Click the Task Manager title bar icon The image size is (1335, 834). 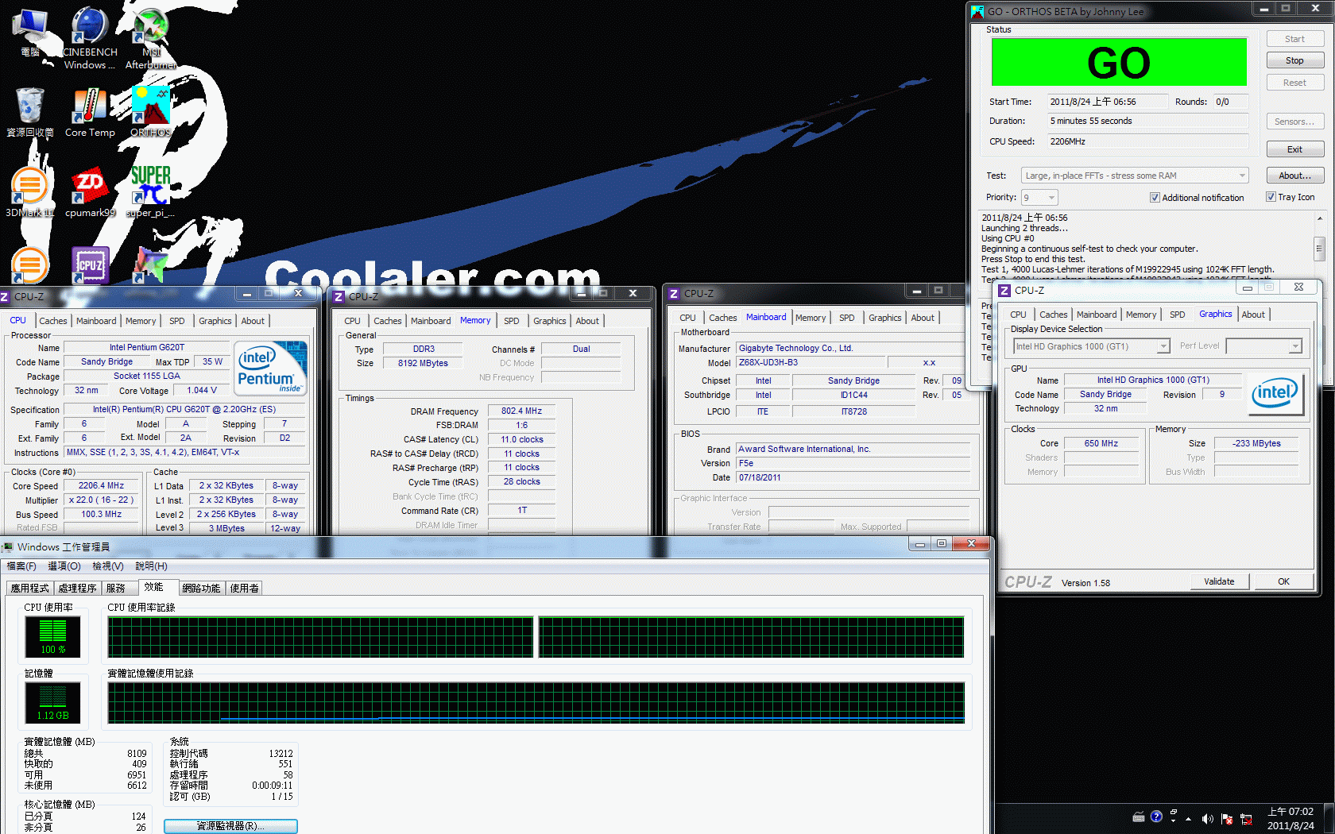pos(8,547)
